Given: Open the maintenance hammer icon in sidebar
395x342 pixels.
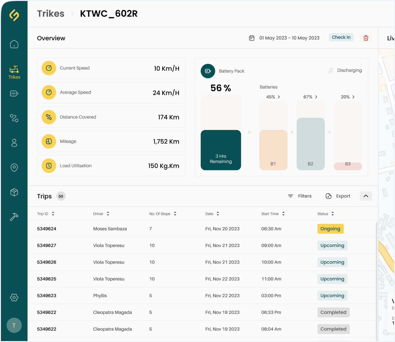Looking at the screenshot, I should click(x=14, y=217).
